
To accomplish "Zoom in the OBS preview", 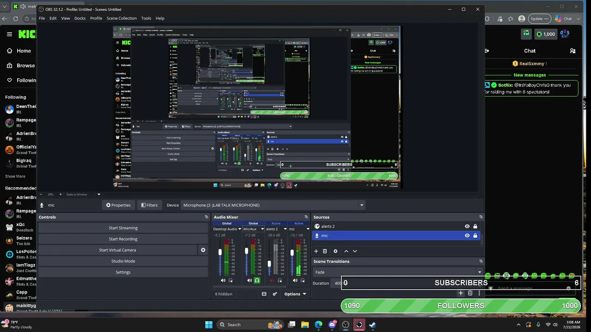I will (x=60, y=194).
